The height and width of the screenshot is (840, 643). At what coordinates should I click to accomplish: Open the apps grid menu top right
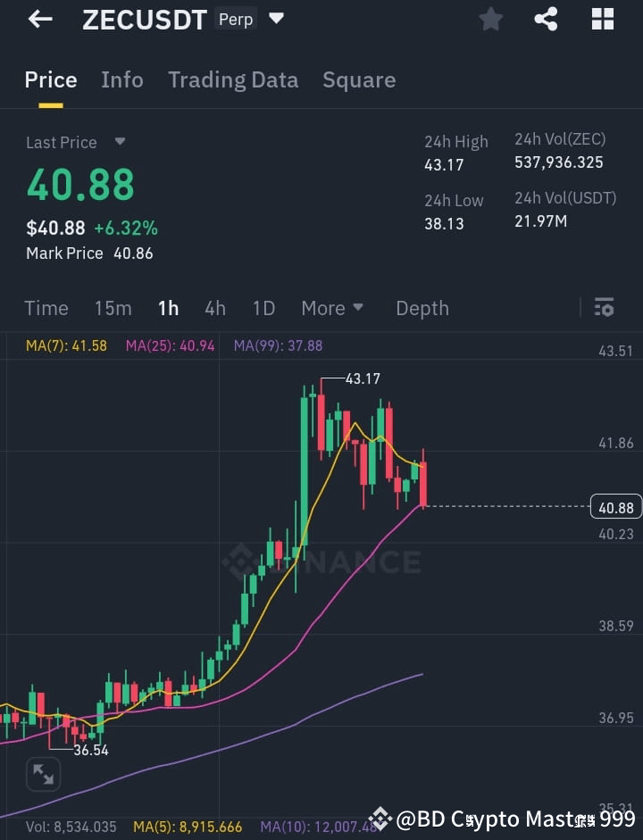coord(602,19)
